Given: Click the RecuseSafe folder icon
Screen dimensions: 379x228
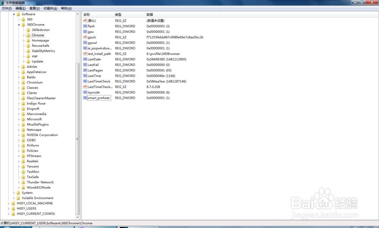Looking at the screenshot, I should [x=28, y=45].
